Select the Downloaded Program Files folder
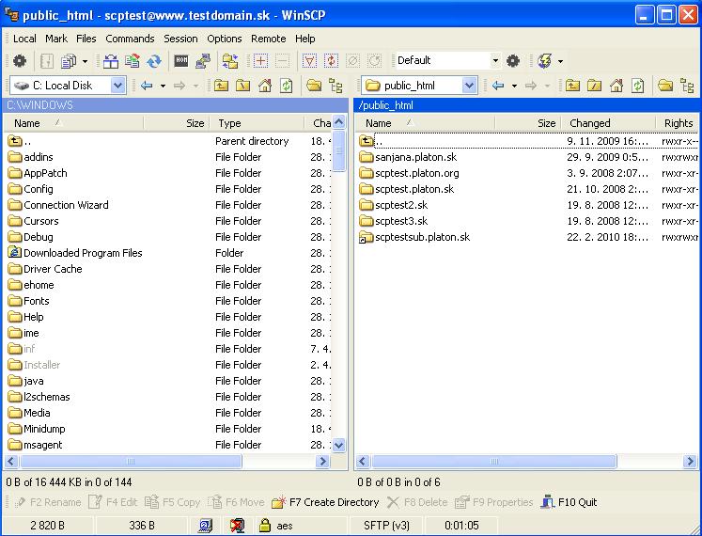Viewport: 702px width, 536px height. pyautogui.click(x=75, y=253)
